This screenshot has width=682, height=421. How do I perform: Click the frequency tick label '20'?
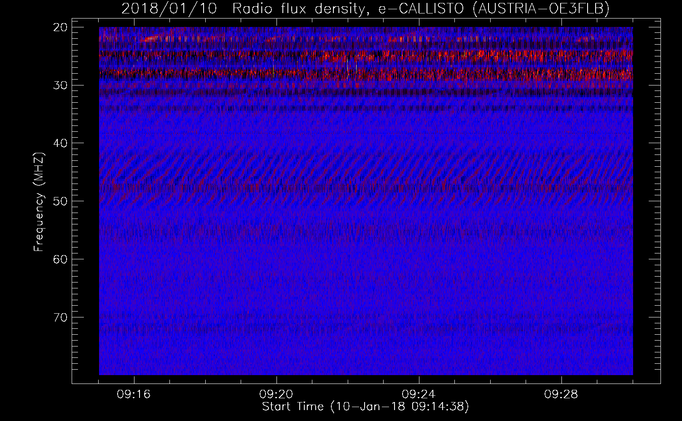pos(61,27)
